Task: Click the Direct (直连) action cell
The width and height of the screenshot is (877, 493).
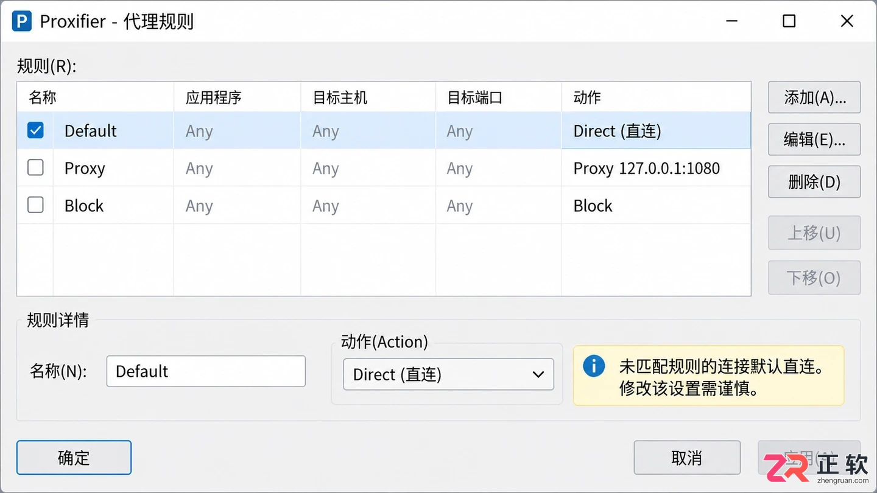Action: point(656,131)
